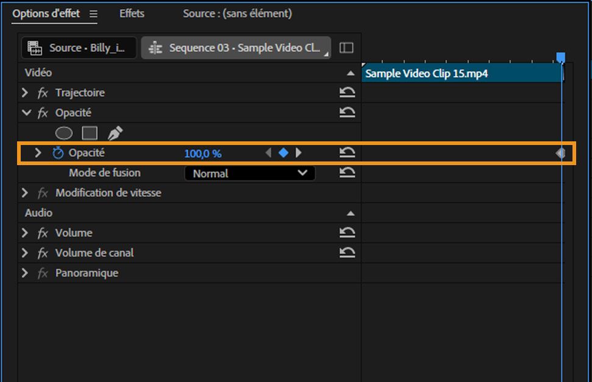The height and width of the screenshot is (382, 592).
Task: Select the ellipse mask tool under Opacité
Action: (x=63, y=132)
